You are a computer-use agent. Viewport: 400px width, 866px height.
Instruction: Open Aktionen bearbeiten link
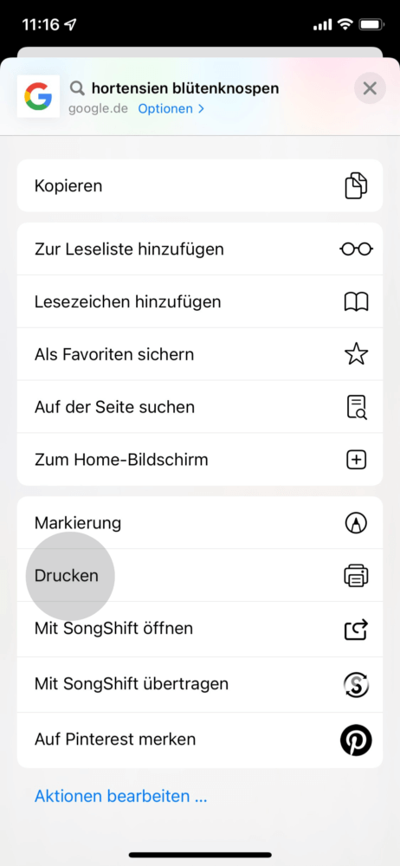120,797
